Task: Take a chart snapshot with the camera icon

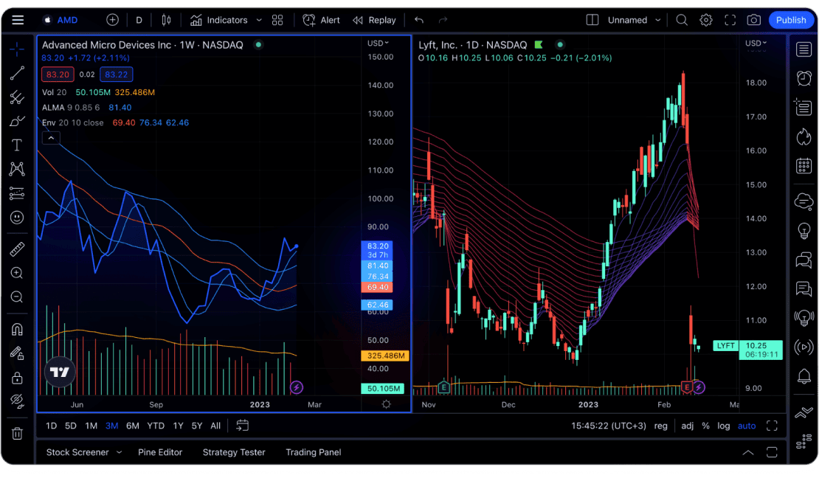Action: click(x=753, y=20)
